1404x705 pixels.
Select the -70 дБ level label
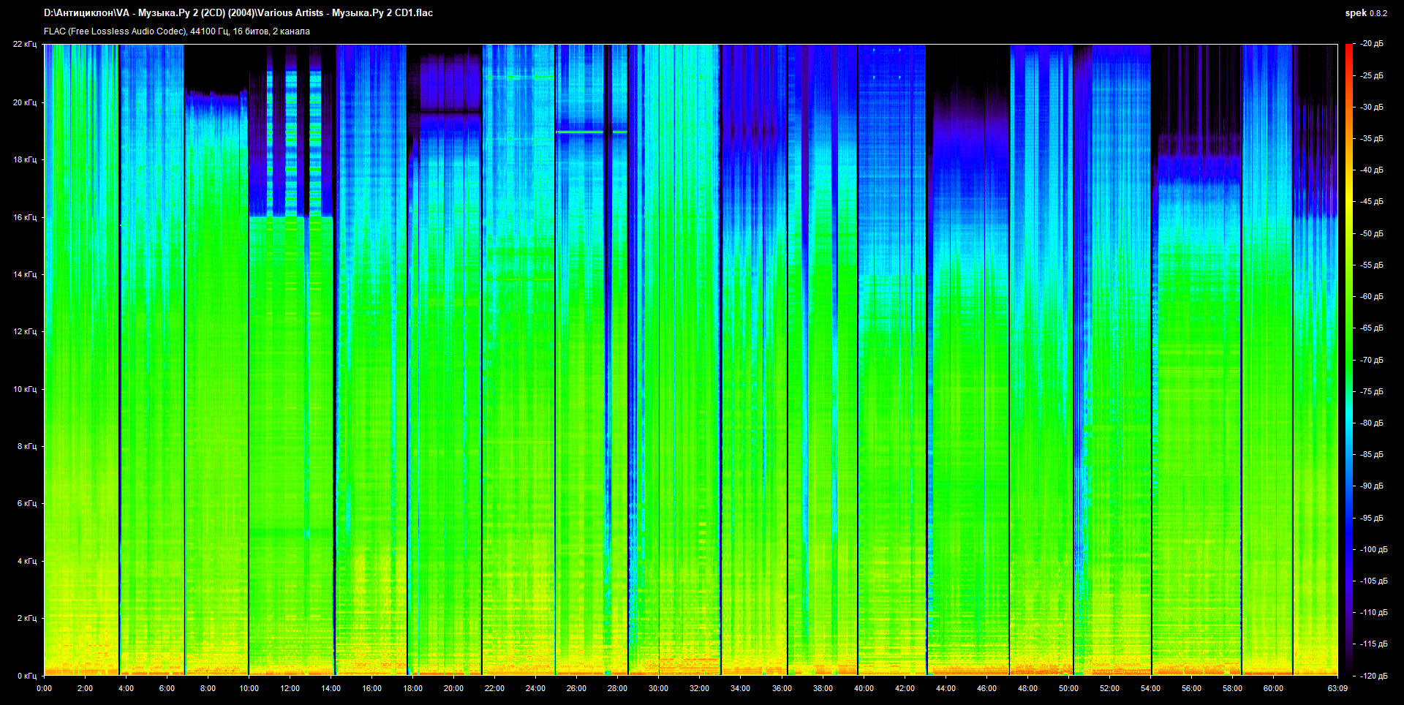(x=1372, y=360)
